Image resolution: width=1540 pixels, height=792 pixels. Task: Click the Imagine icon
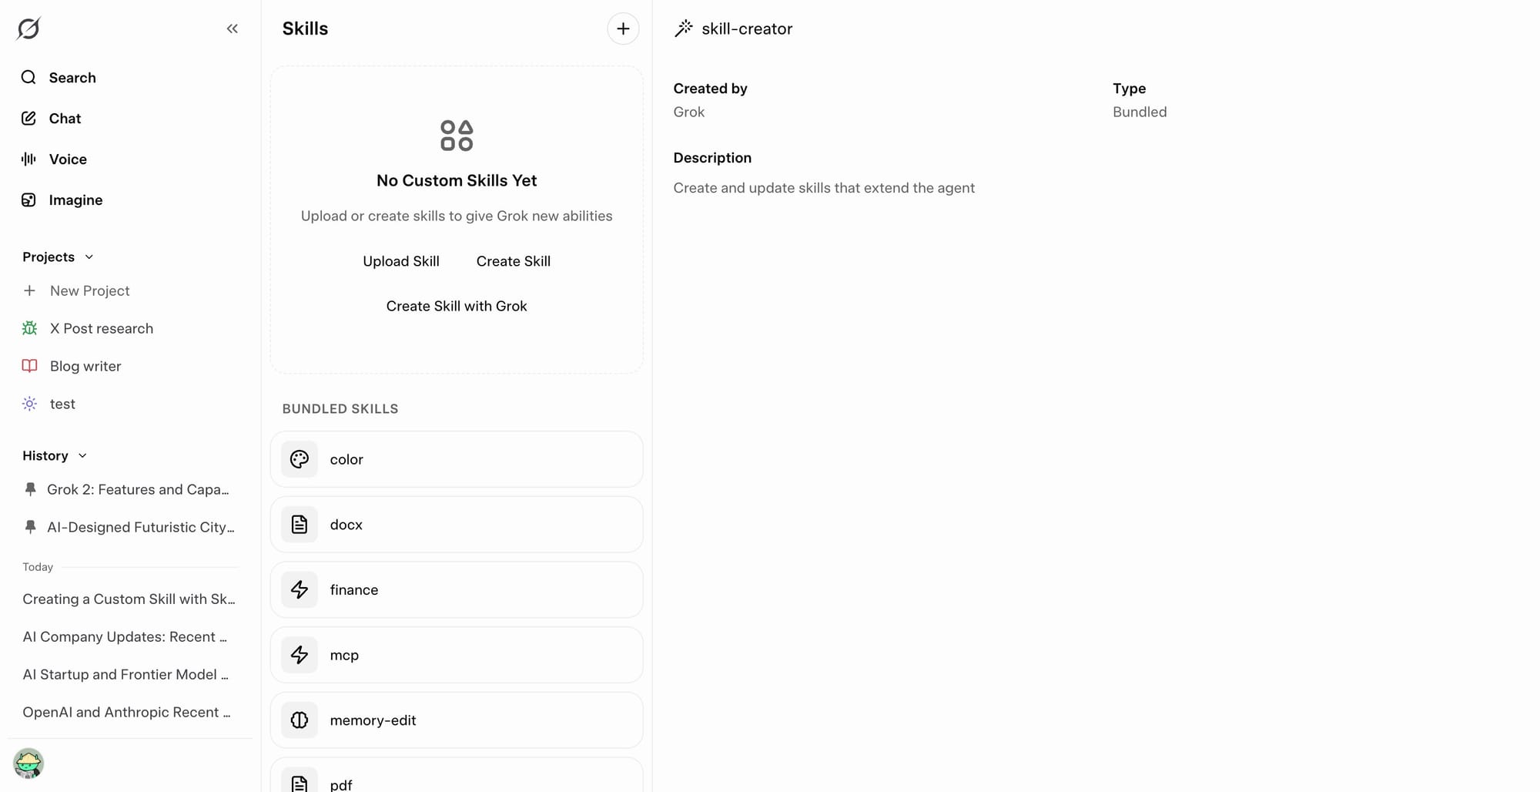coord(28,200)
